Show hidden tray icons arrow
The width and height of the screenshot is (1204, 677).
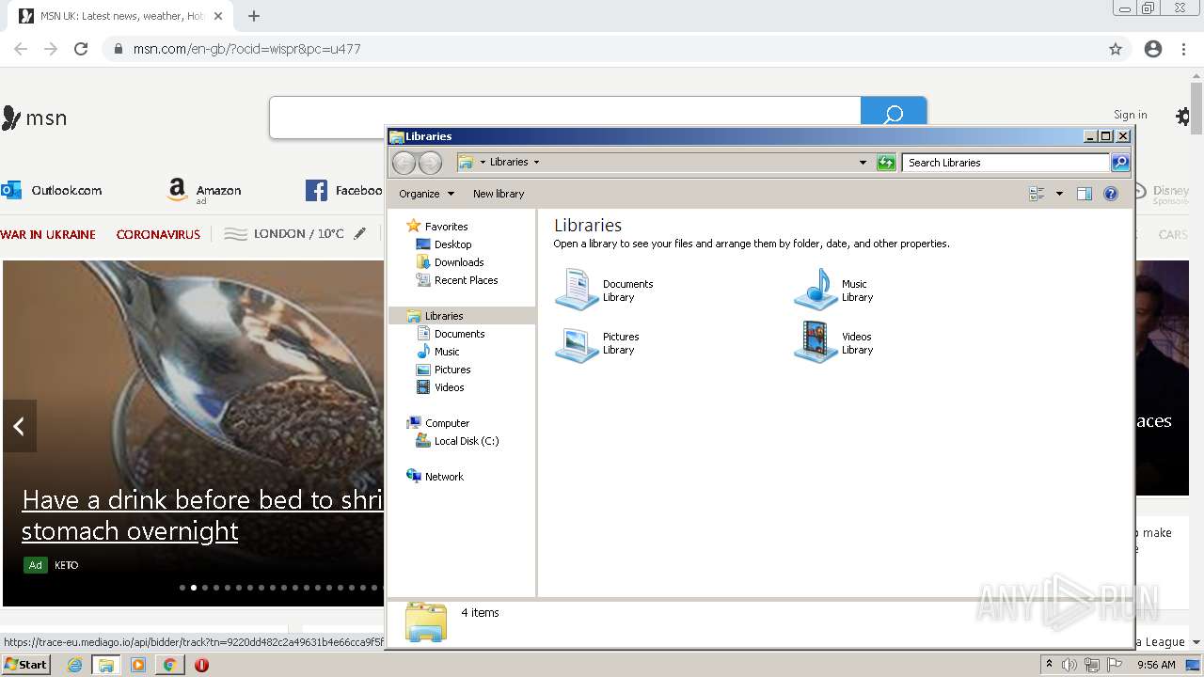(x=1049, y=664)
